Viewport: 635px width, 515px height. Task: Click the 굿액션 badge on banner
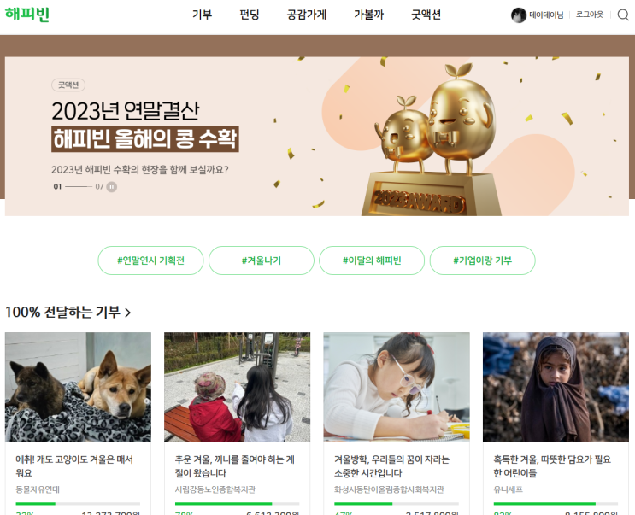(68, 85)
